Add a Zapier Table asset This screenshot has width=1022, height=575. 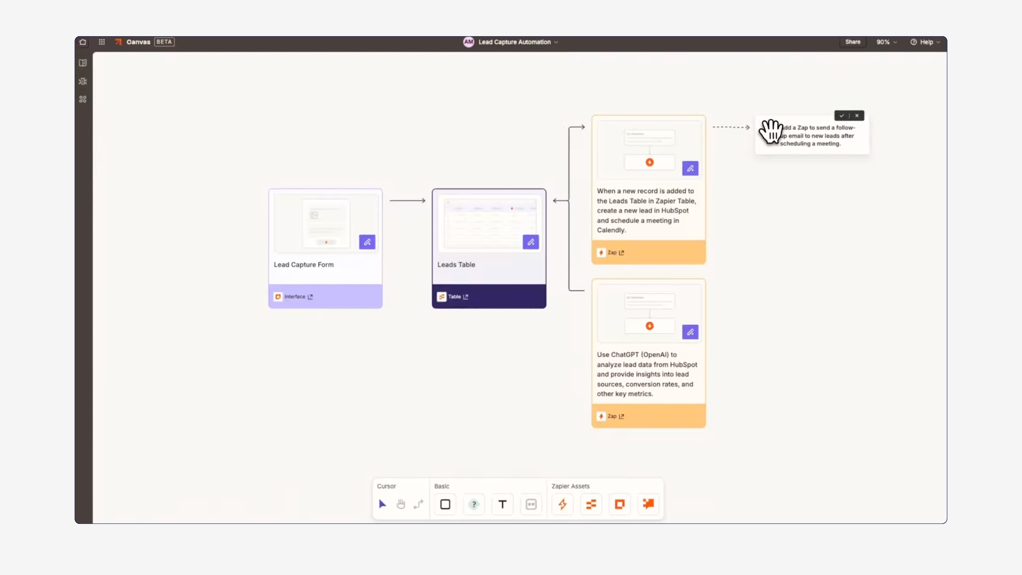pos(591,504)
